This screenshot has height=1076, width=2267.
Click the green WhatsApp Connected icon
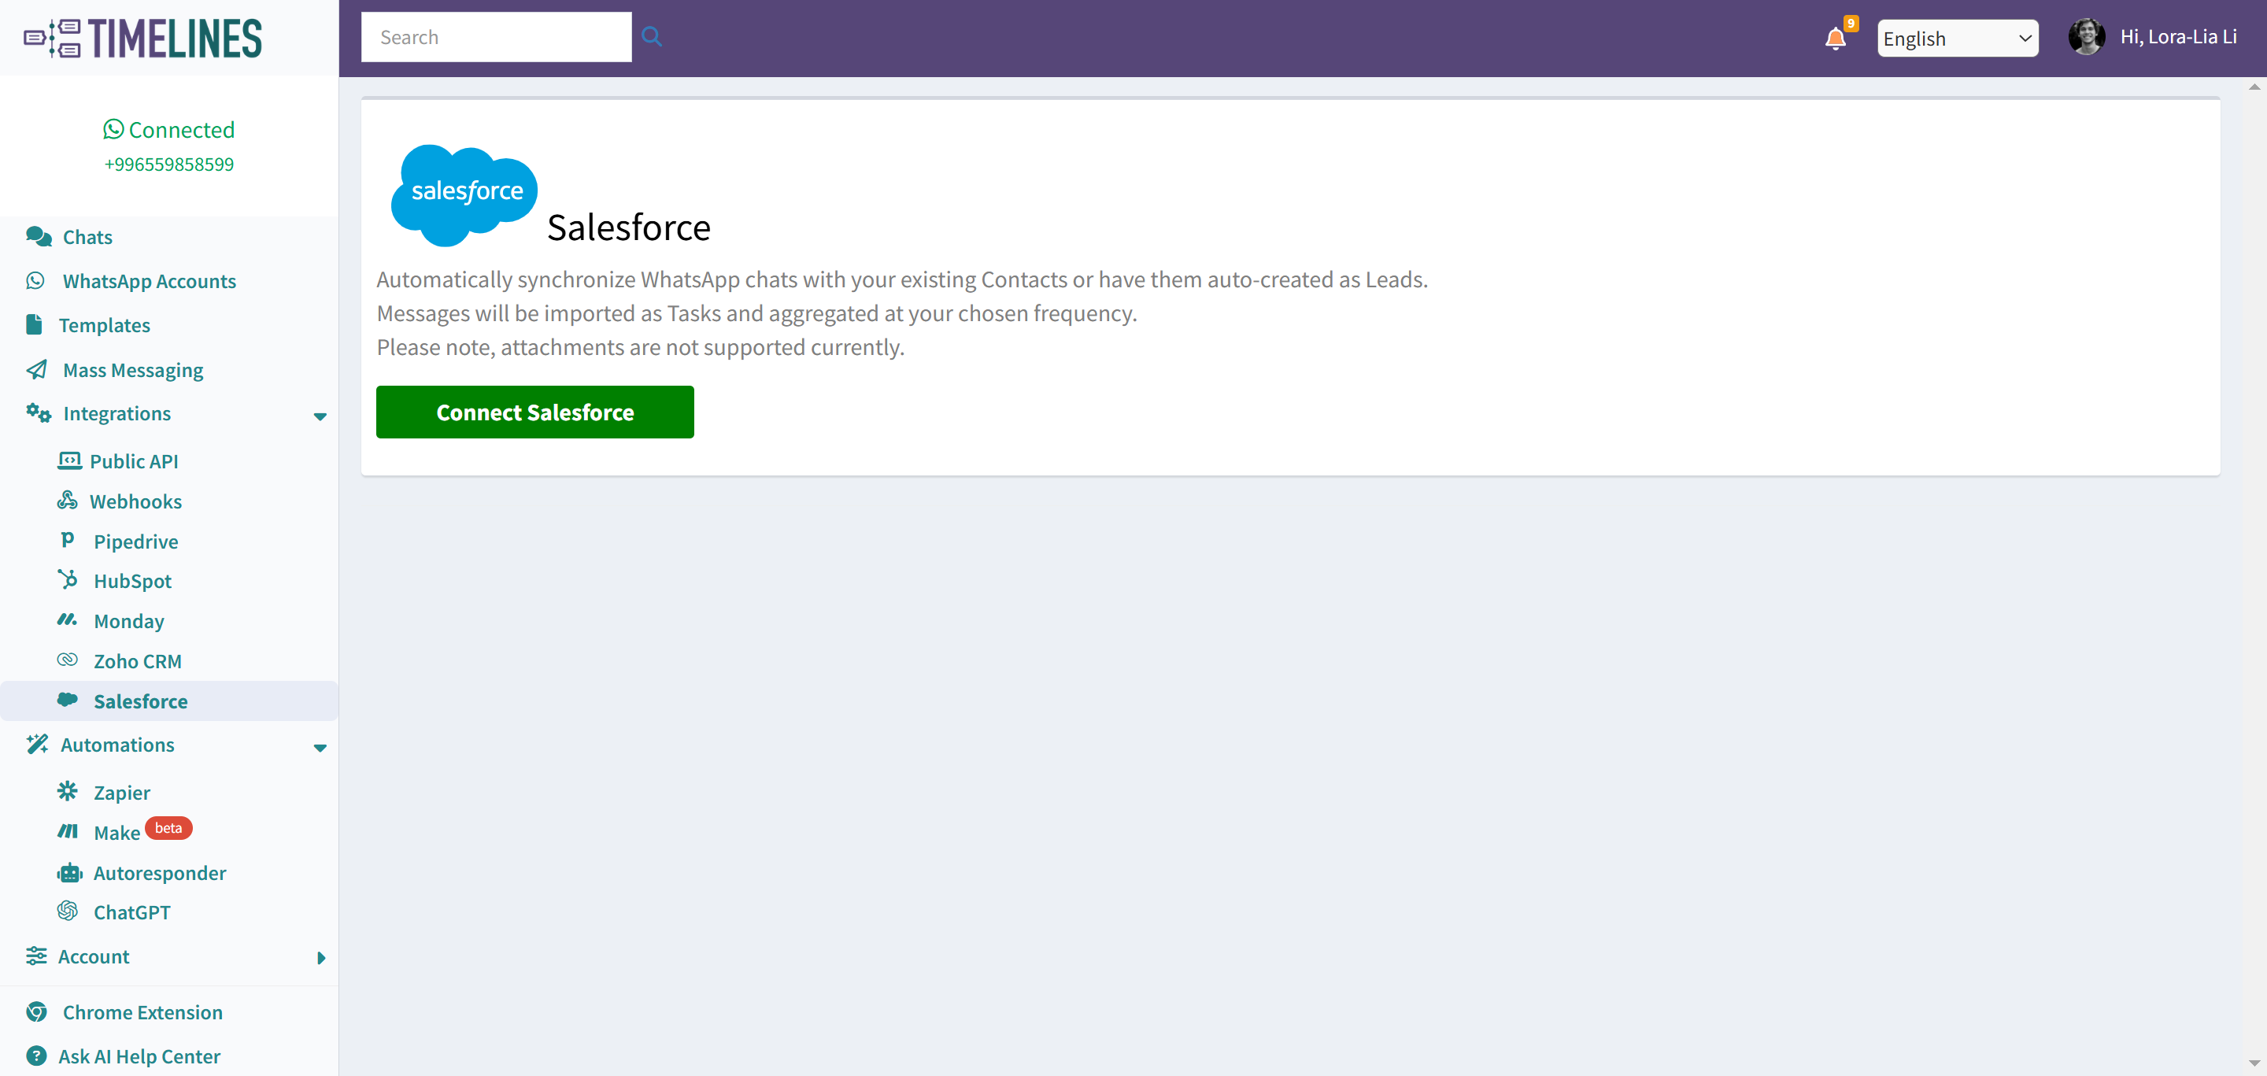113,129
